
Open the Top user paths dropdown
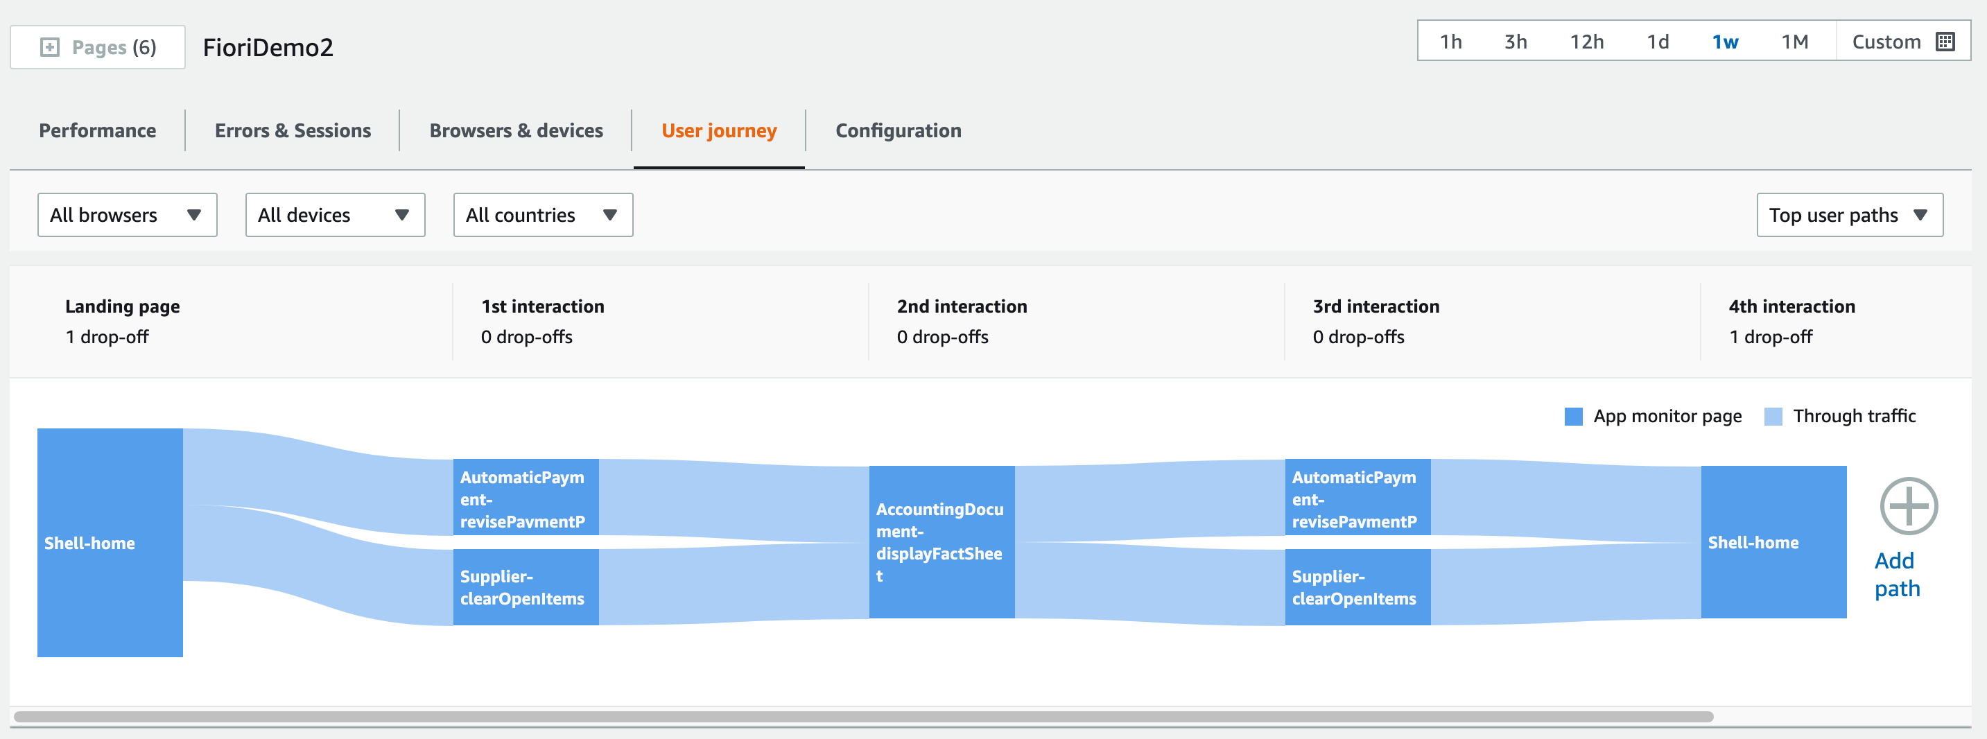1849,215
